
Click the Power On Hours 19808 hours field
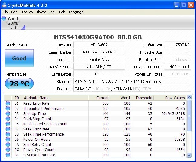coord(178,74)
